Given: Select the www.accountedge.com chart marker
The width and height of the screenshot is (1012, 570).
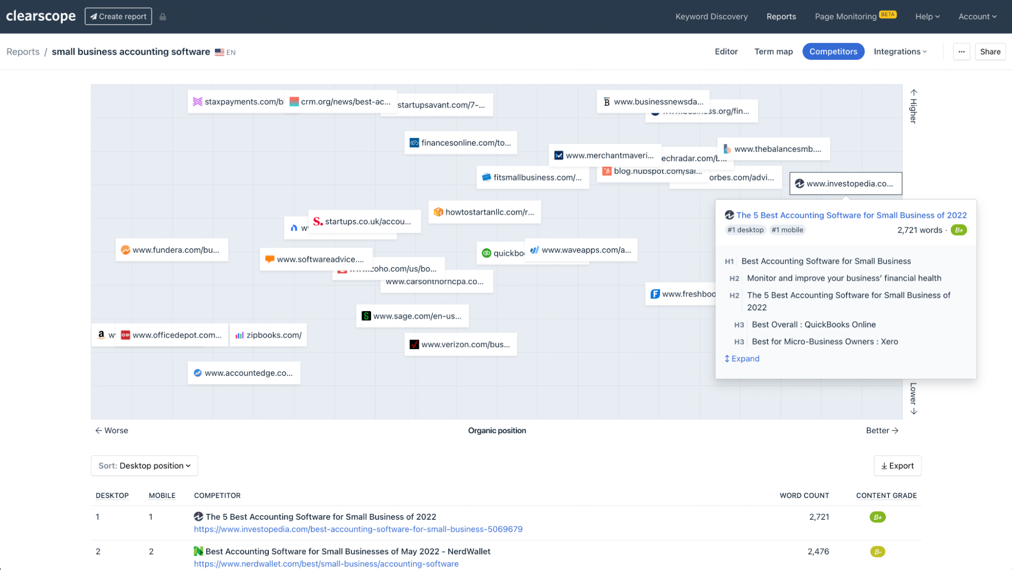Looking at the screenshot, I should pos(244,373).
